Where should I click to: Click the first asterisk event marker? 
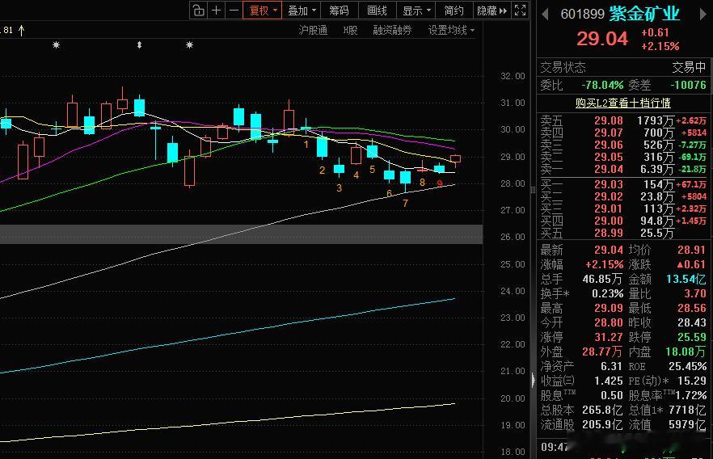56,45
